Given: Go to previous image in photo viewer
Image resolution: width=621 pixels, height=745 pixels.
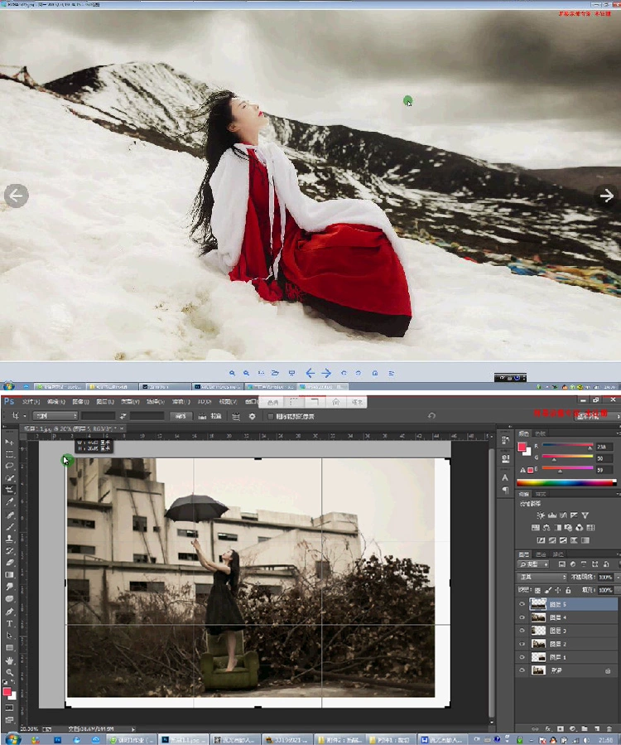Looking at the screenshot, I should (17, 196).
